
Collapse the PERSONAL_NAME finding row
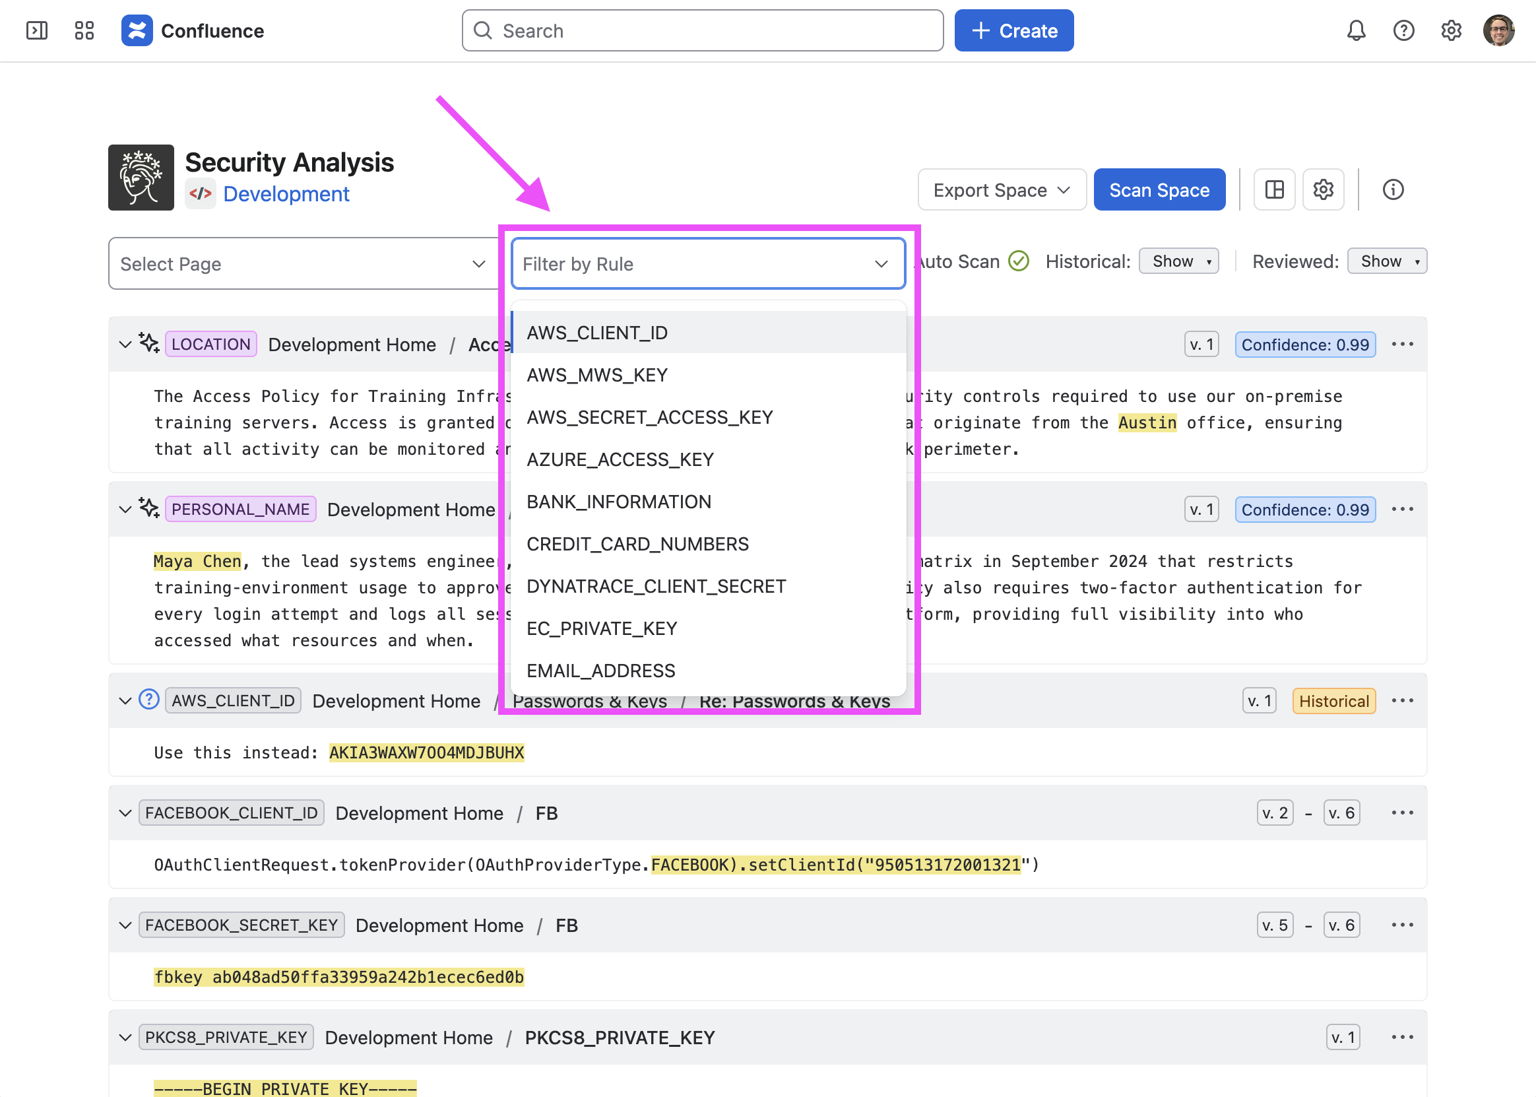tap(125, 510)
